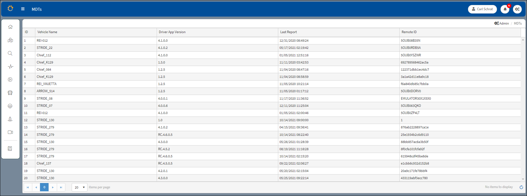
Task: Go to the previous page
Action: point(36,187)
